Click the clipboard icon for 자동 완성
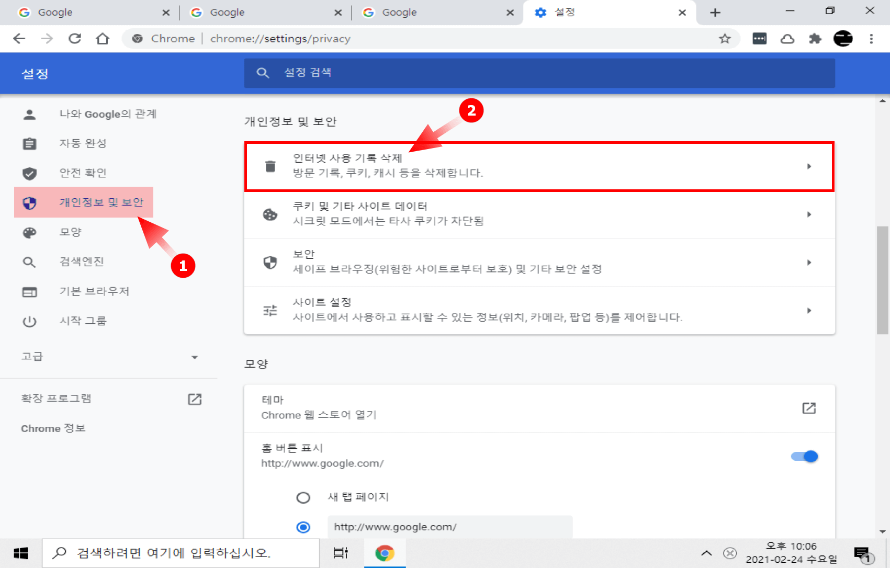The width and height of the screenshot is (890, 568). pyautogui.click(x=30, y=143)
